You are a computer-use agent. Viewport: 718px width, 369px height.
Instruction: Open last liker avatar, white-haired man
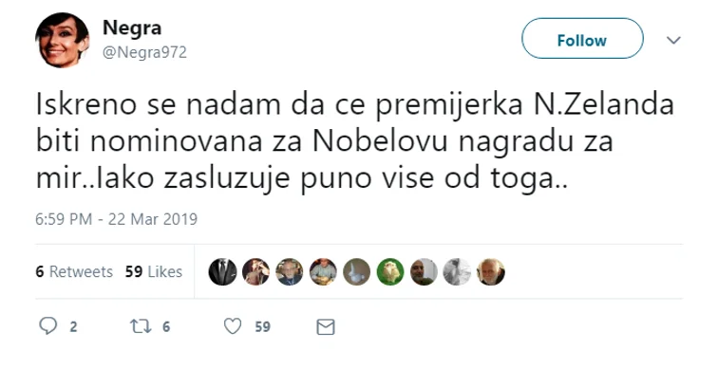coord(491,272)
